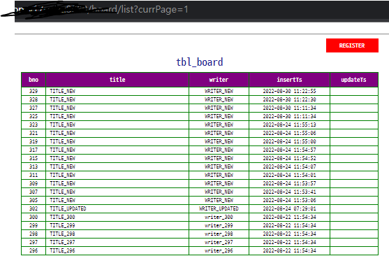
Task: Click the browser address bar URL
Action: click(102, 10)
